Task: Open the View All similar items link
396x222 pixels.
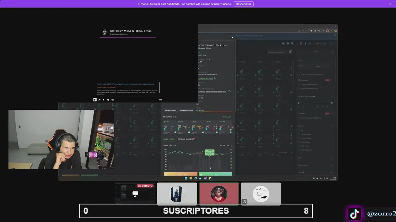Action: pos(227,117)
